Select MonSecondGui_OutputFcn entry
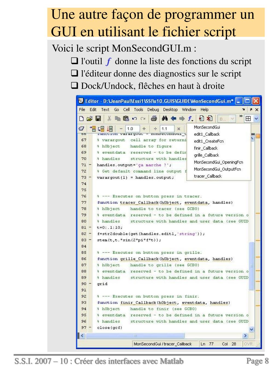This screenshot has width=280, height=374. (217, 169)
